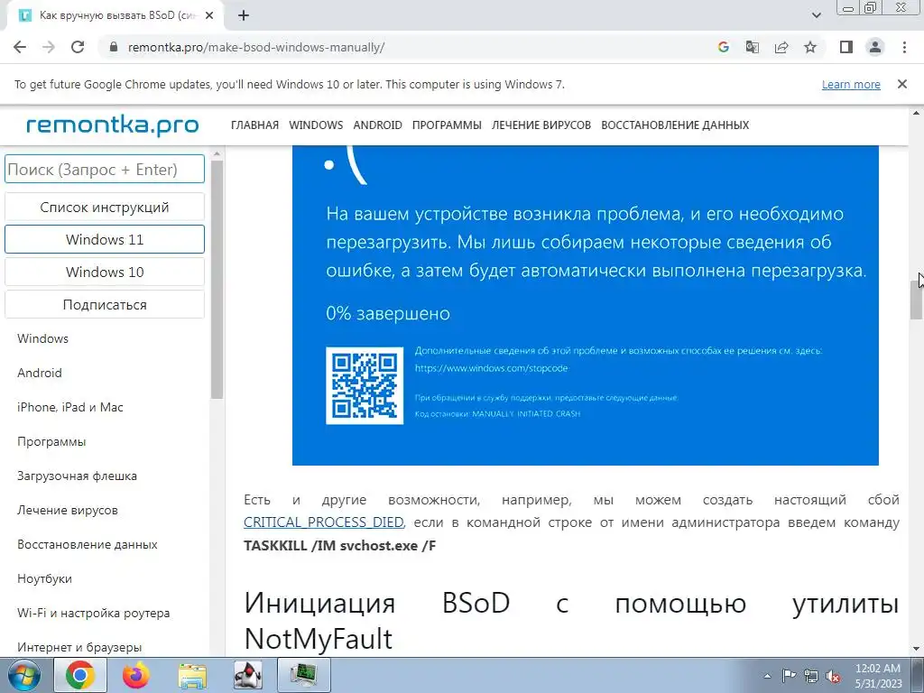924x693 pixels.
Task: Click the muted volume tray icon
Action: 833,676
